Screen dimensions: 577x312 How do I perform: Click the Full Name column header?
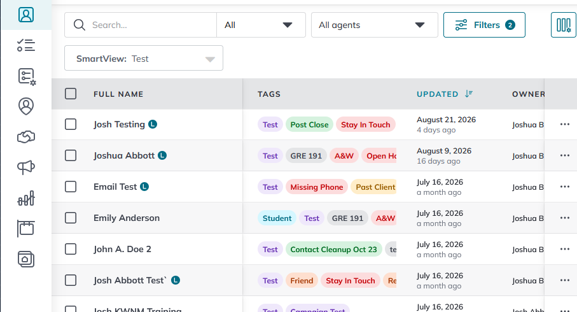pyautogui.click(x=118, y=94)
